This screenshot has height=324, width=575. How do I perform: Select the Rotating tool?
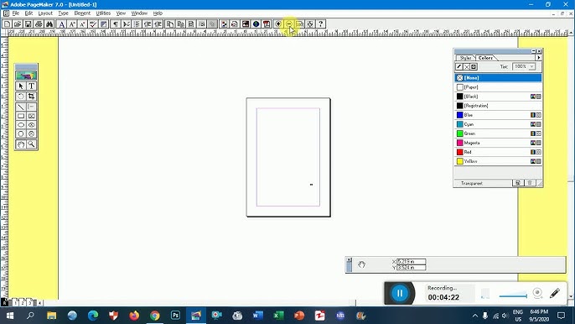click(21, 97)
